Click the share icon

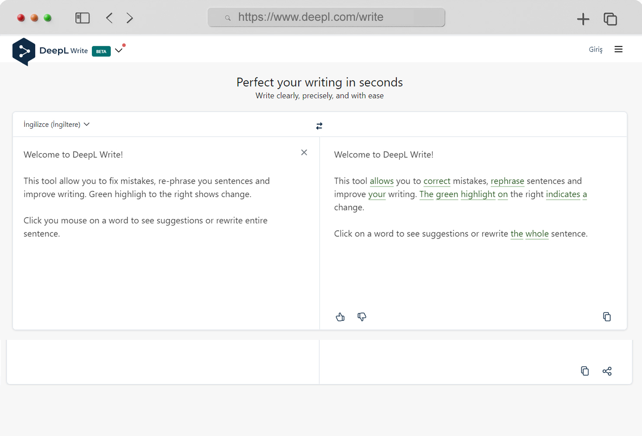[607, 371]
